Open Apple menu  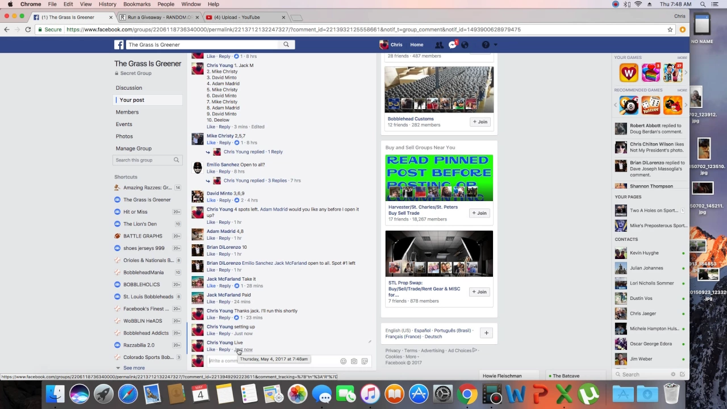(x=10, y=4)
